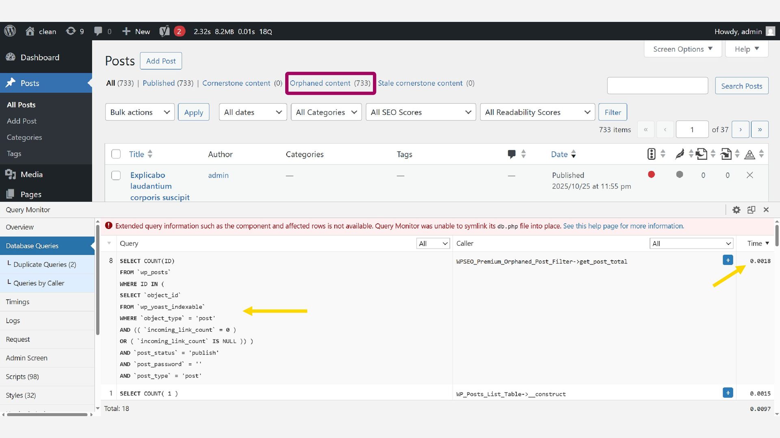Toggle Query Monitor panel position icon
Viewport: 780px width, 438px height.
(751, 210)
